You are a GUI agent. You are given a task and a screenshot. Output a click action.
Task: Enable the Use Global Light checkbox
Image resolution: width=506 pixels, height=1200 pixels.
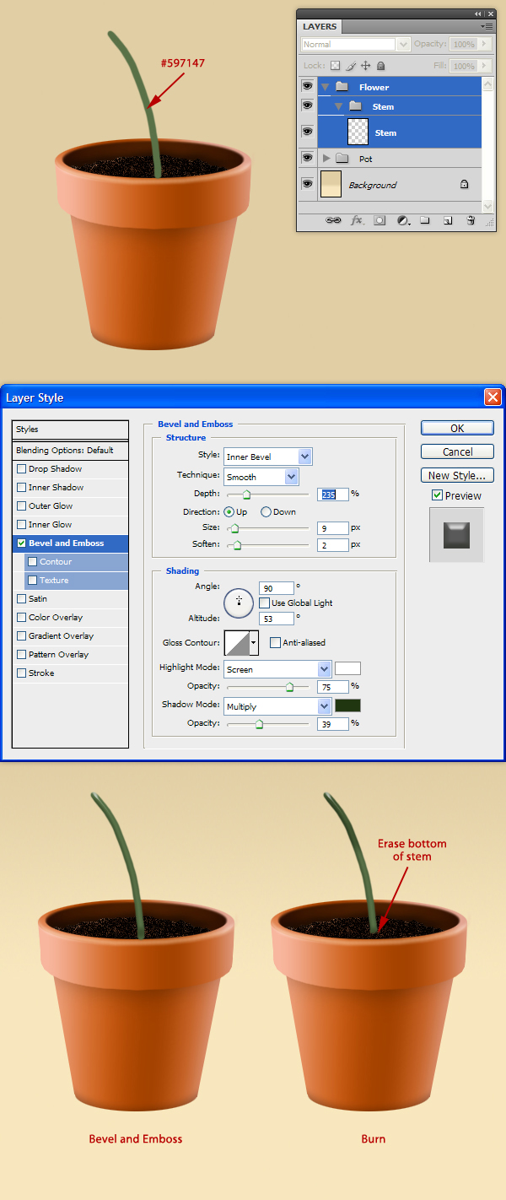pos(265,603)
